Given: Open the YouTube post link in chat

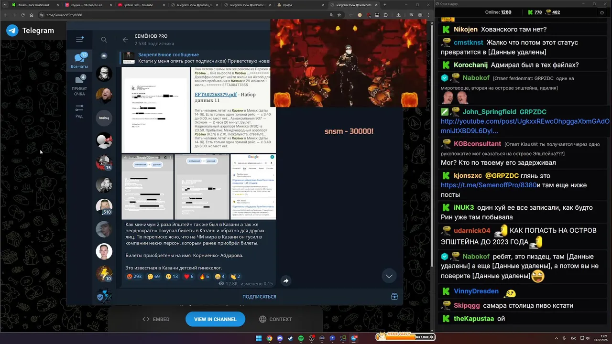Looking at the screenshot, I should (525, 126).
